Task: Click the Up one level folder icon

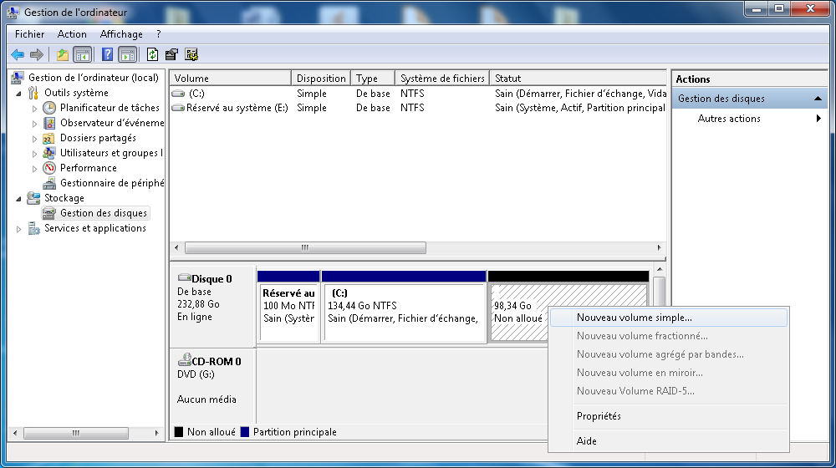Action: click(x=63, y=54)
